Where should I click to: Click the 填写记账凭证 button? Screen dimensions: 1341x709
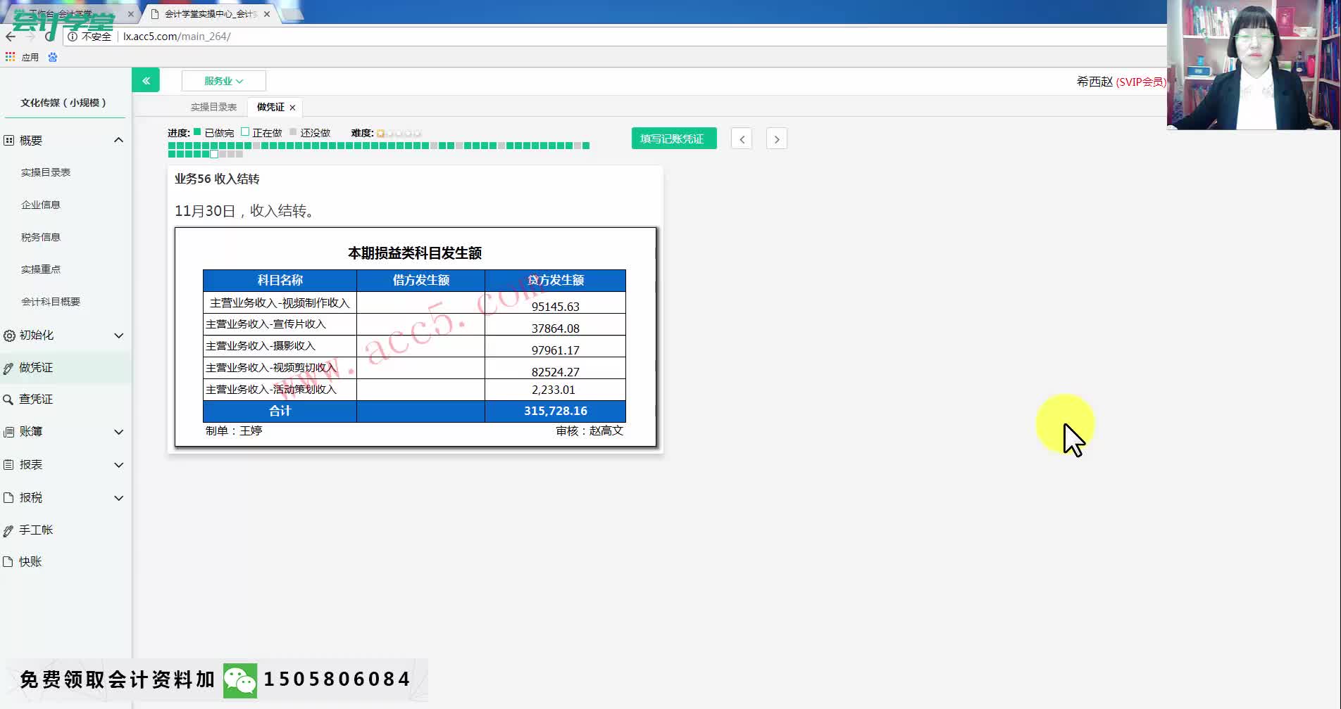click(x=673, y=139)
